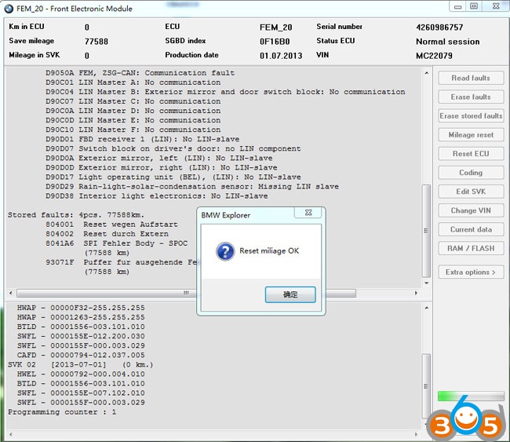Open RAM / FLASH option

tap(471, 248)
